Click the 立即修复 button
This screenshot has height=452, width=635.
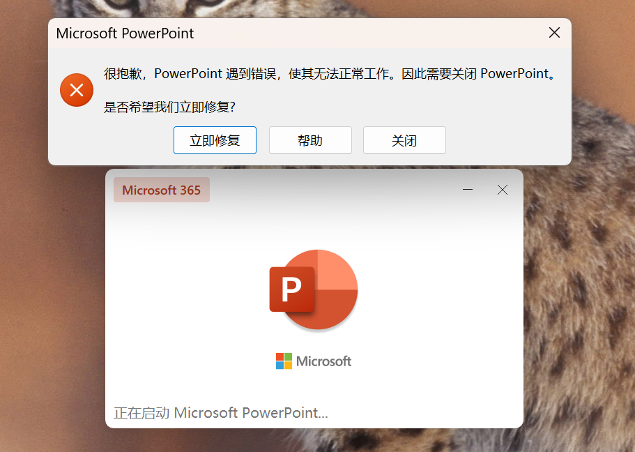(215, 140)
